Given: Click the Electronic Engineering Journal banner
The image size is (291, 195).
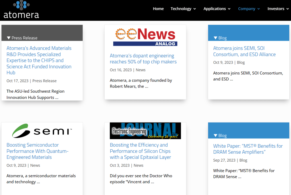Looking at the screenshot, I should 145,131.
